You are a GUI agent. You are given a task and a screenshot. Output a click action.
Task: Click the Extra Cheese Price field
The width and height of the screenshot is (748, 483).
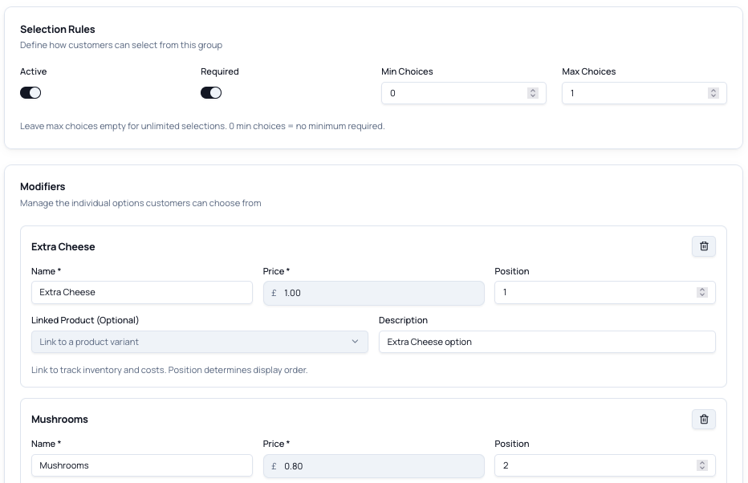click(377, 293)
